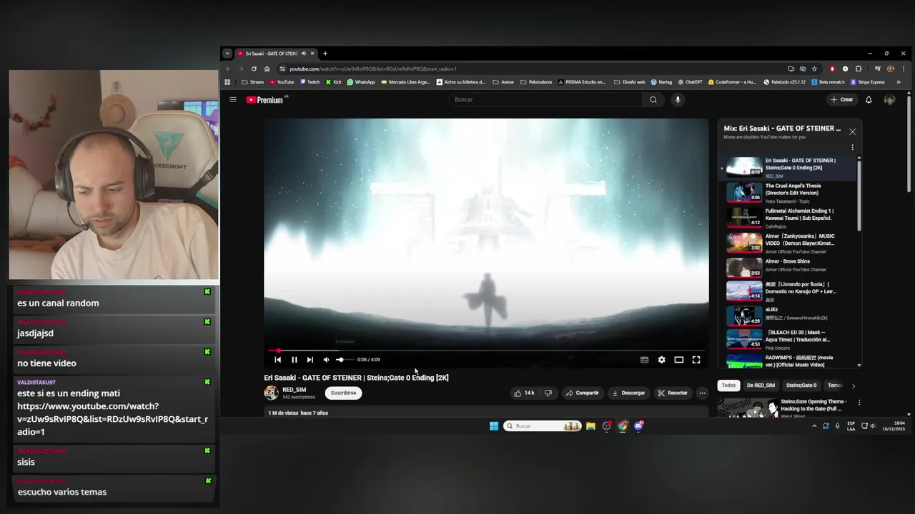
Task: Select the De RED_SIM filter chip
Action: click(x=761, y=385)
